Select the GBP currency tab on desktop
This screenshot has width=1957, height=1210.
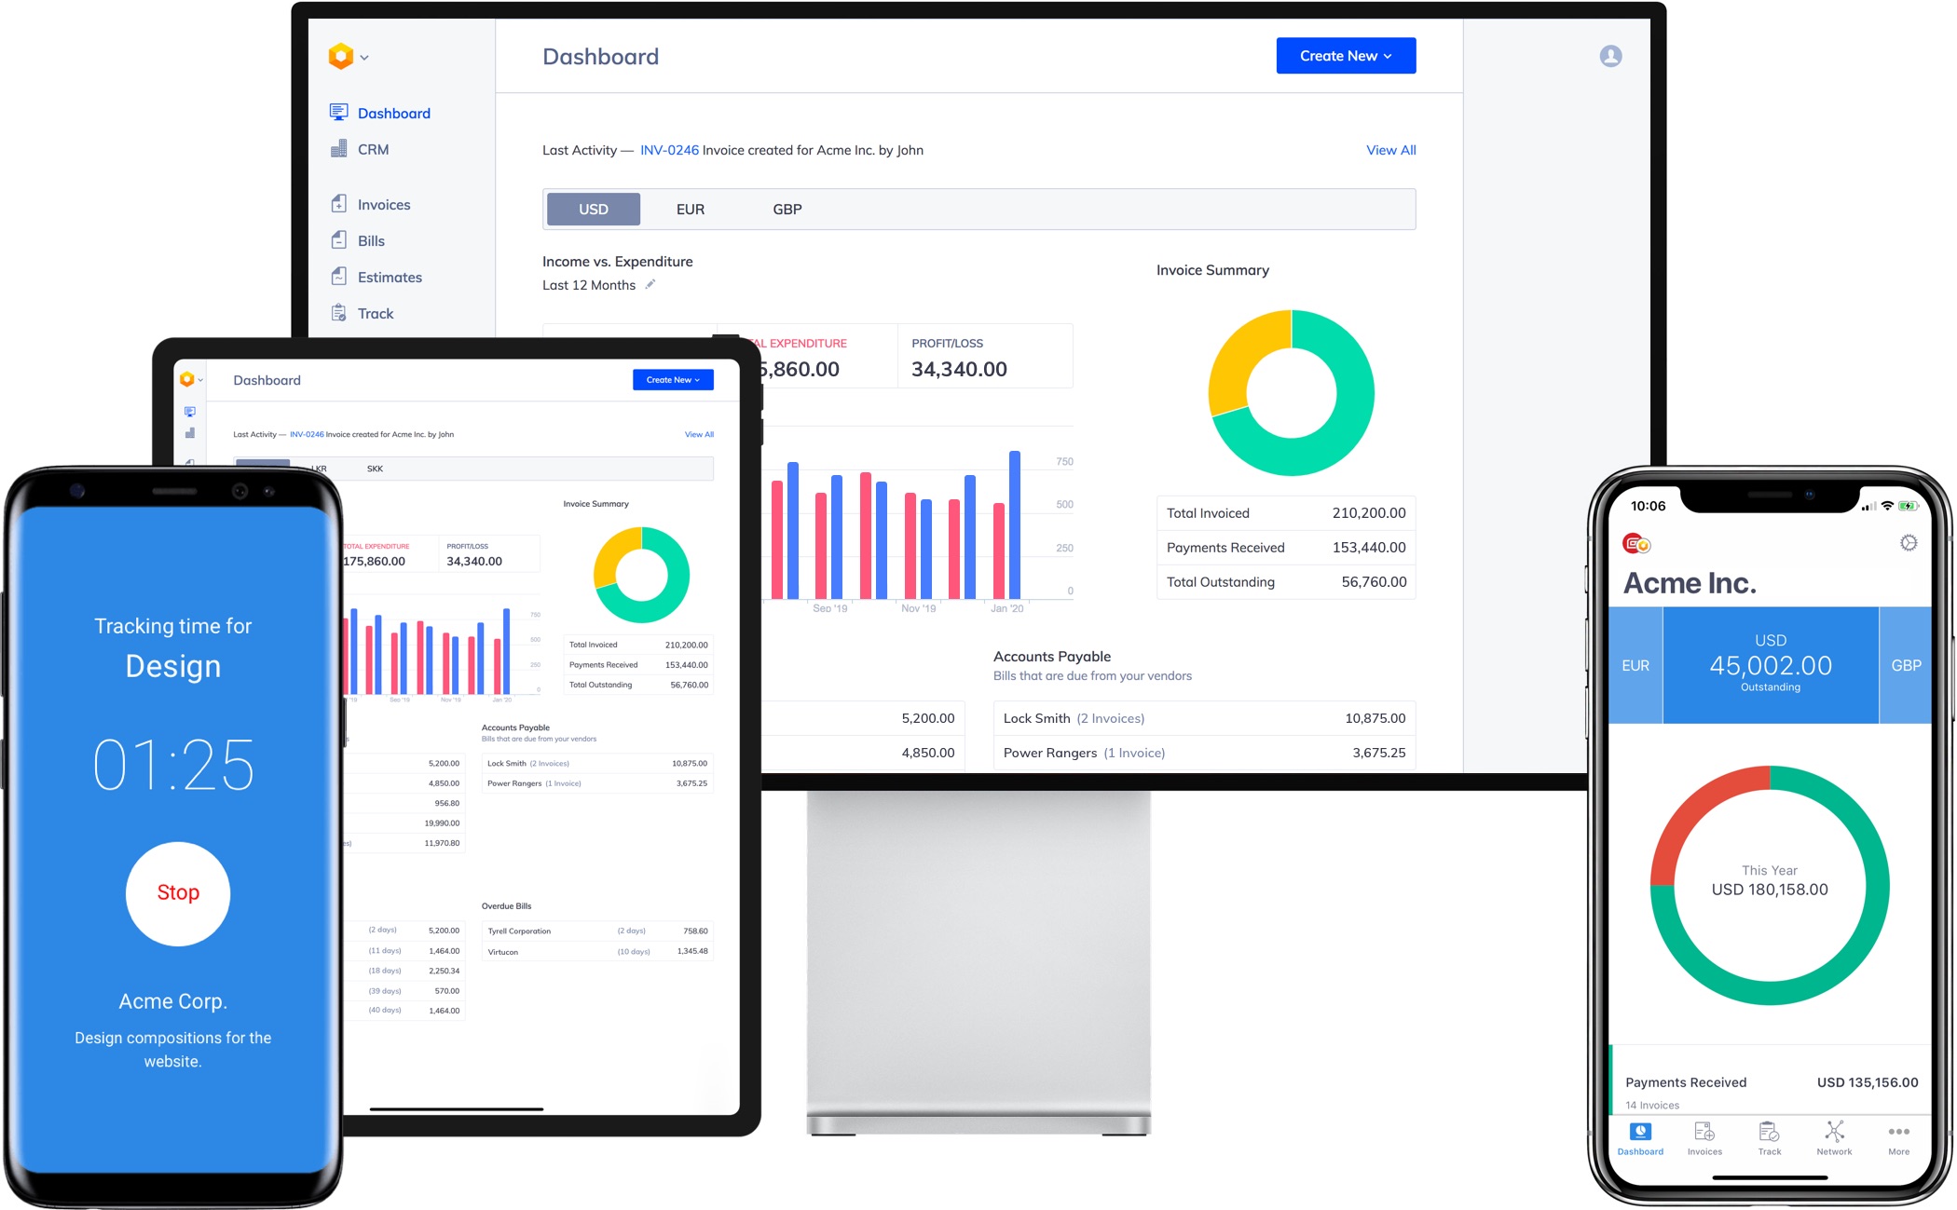pos(787,209)
